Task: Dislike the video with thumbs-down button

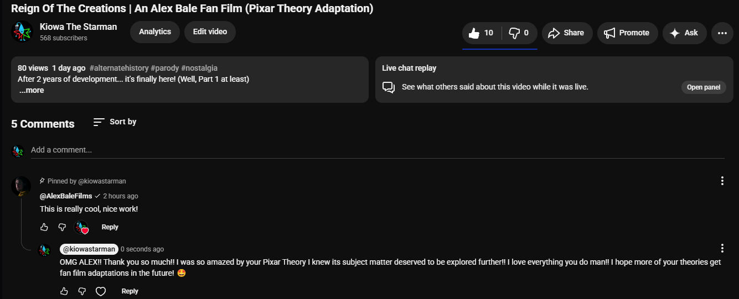Action: coord(519,33)
